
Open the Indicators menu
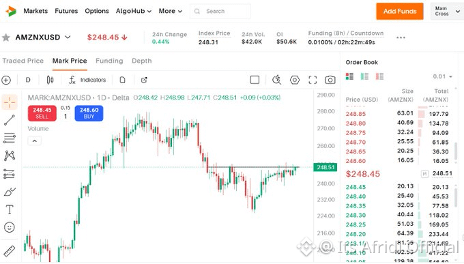coord(87,80)
